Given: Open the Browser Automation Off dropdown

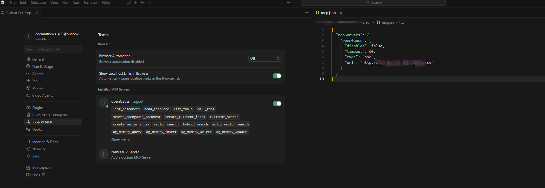Looking at the screenshot, I should coord(264,58).
